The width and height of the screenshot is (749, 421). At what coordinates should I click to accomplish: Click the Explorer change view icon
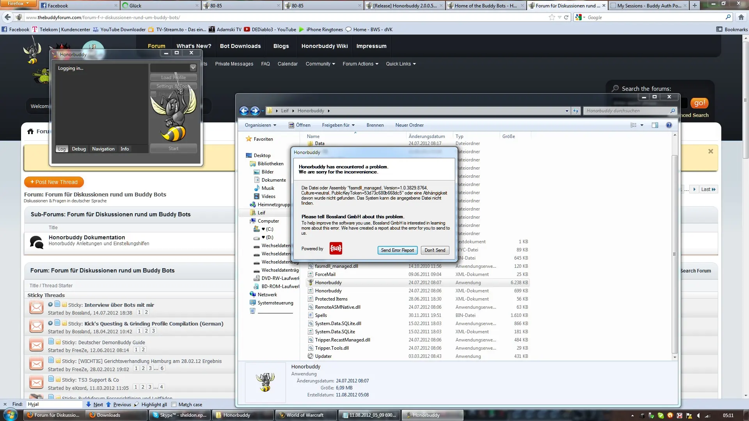click(633, 125)
